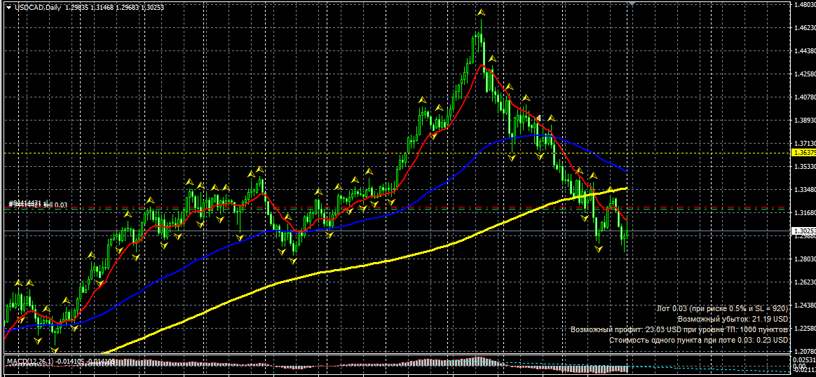Click the 1.44380 price scale label
The height and width of the screenshot is (377, 816).
(x=805, y=51)
